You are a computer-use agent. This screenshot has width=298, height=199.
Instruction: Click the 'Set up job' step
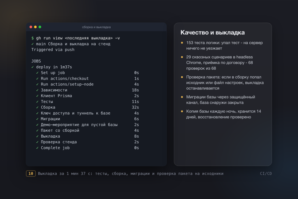[87, 73]
